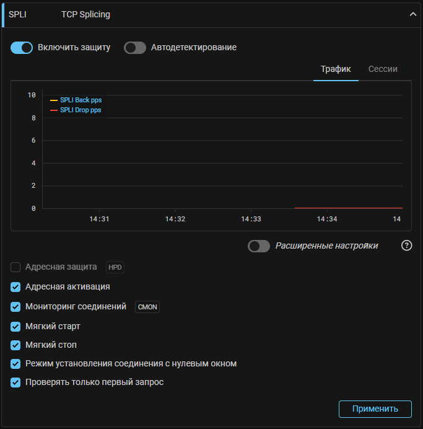This screenshot has width=423, height=429.
Task: Uncheck Адресная активация checkbox
Action: click(16, 287)
